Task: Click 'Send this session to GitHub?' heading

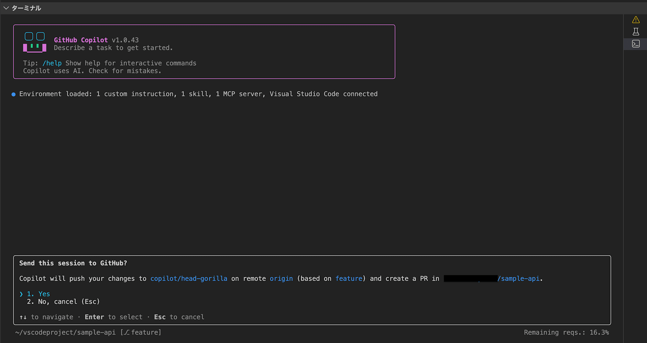Action: click(x=73, y=263)
